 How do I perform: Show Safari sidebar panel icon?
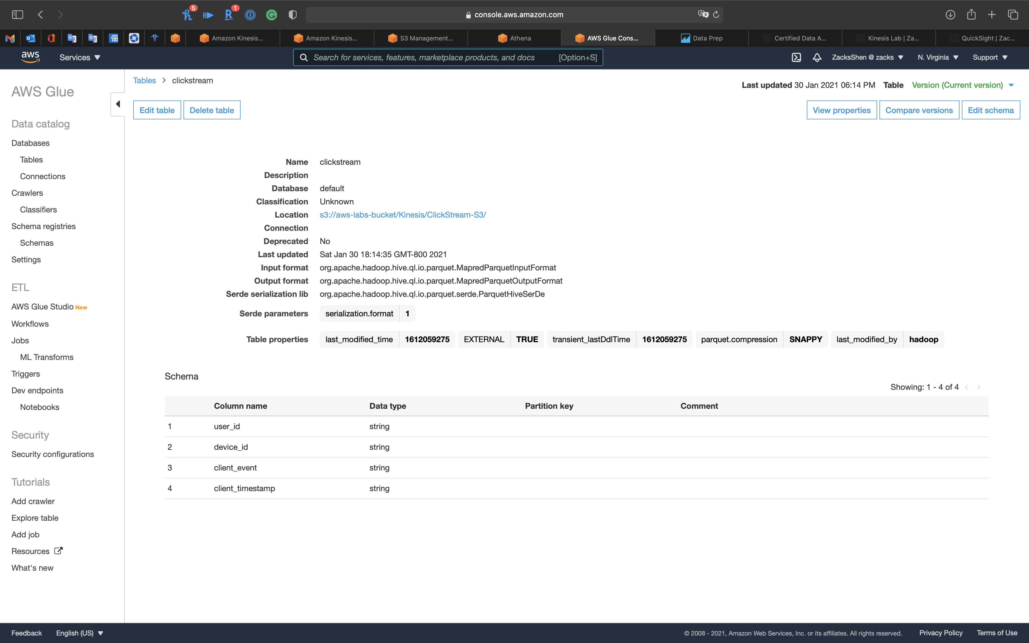(x=18, y=15)
